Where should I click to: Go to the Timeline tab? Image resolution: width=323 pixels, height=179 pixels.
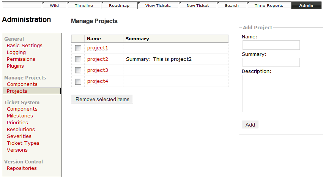pyautogui.click(x=84, y=5)
